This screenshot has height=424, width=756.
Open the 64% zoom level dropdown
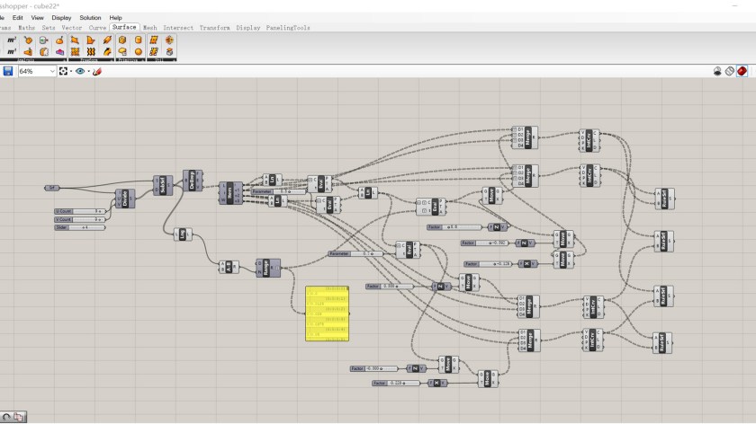tap(36, 71)
